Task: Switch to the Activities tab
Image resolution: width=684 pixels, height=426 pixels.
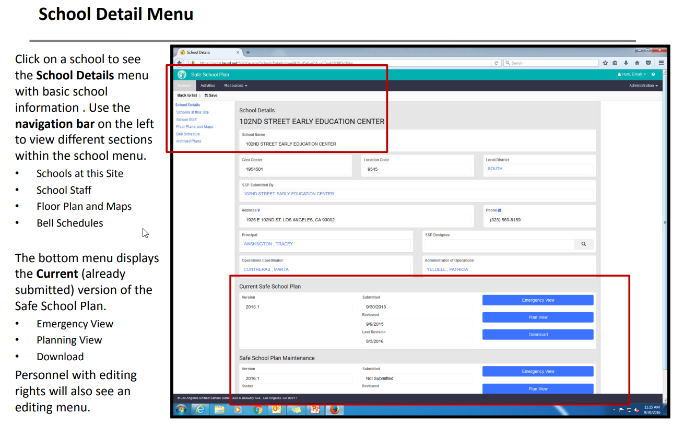Action: [208, 86]
